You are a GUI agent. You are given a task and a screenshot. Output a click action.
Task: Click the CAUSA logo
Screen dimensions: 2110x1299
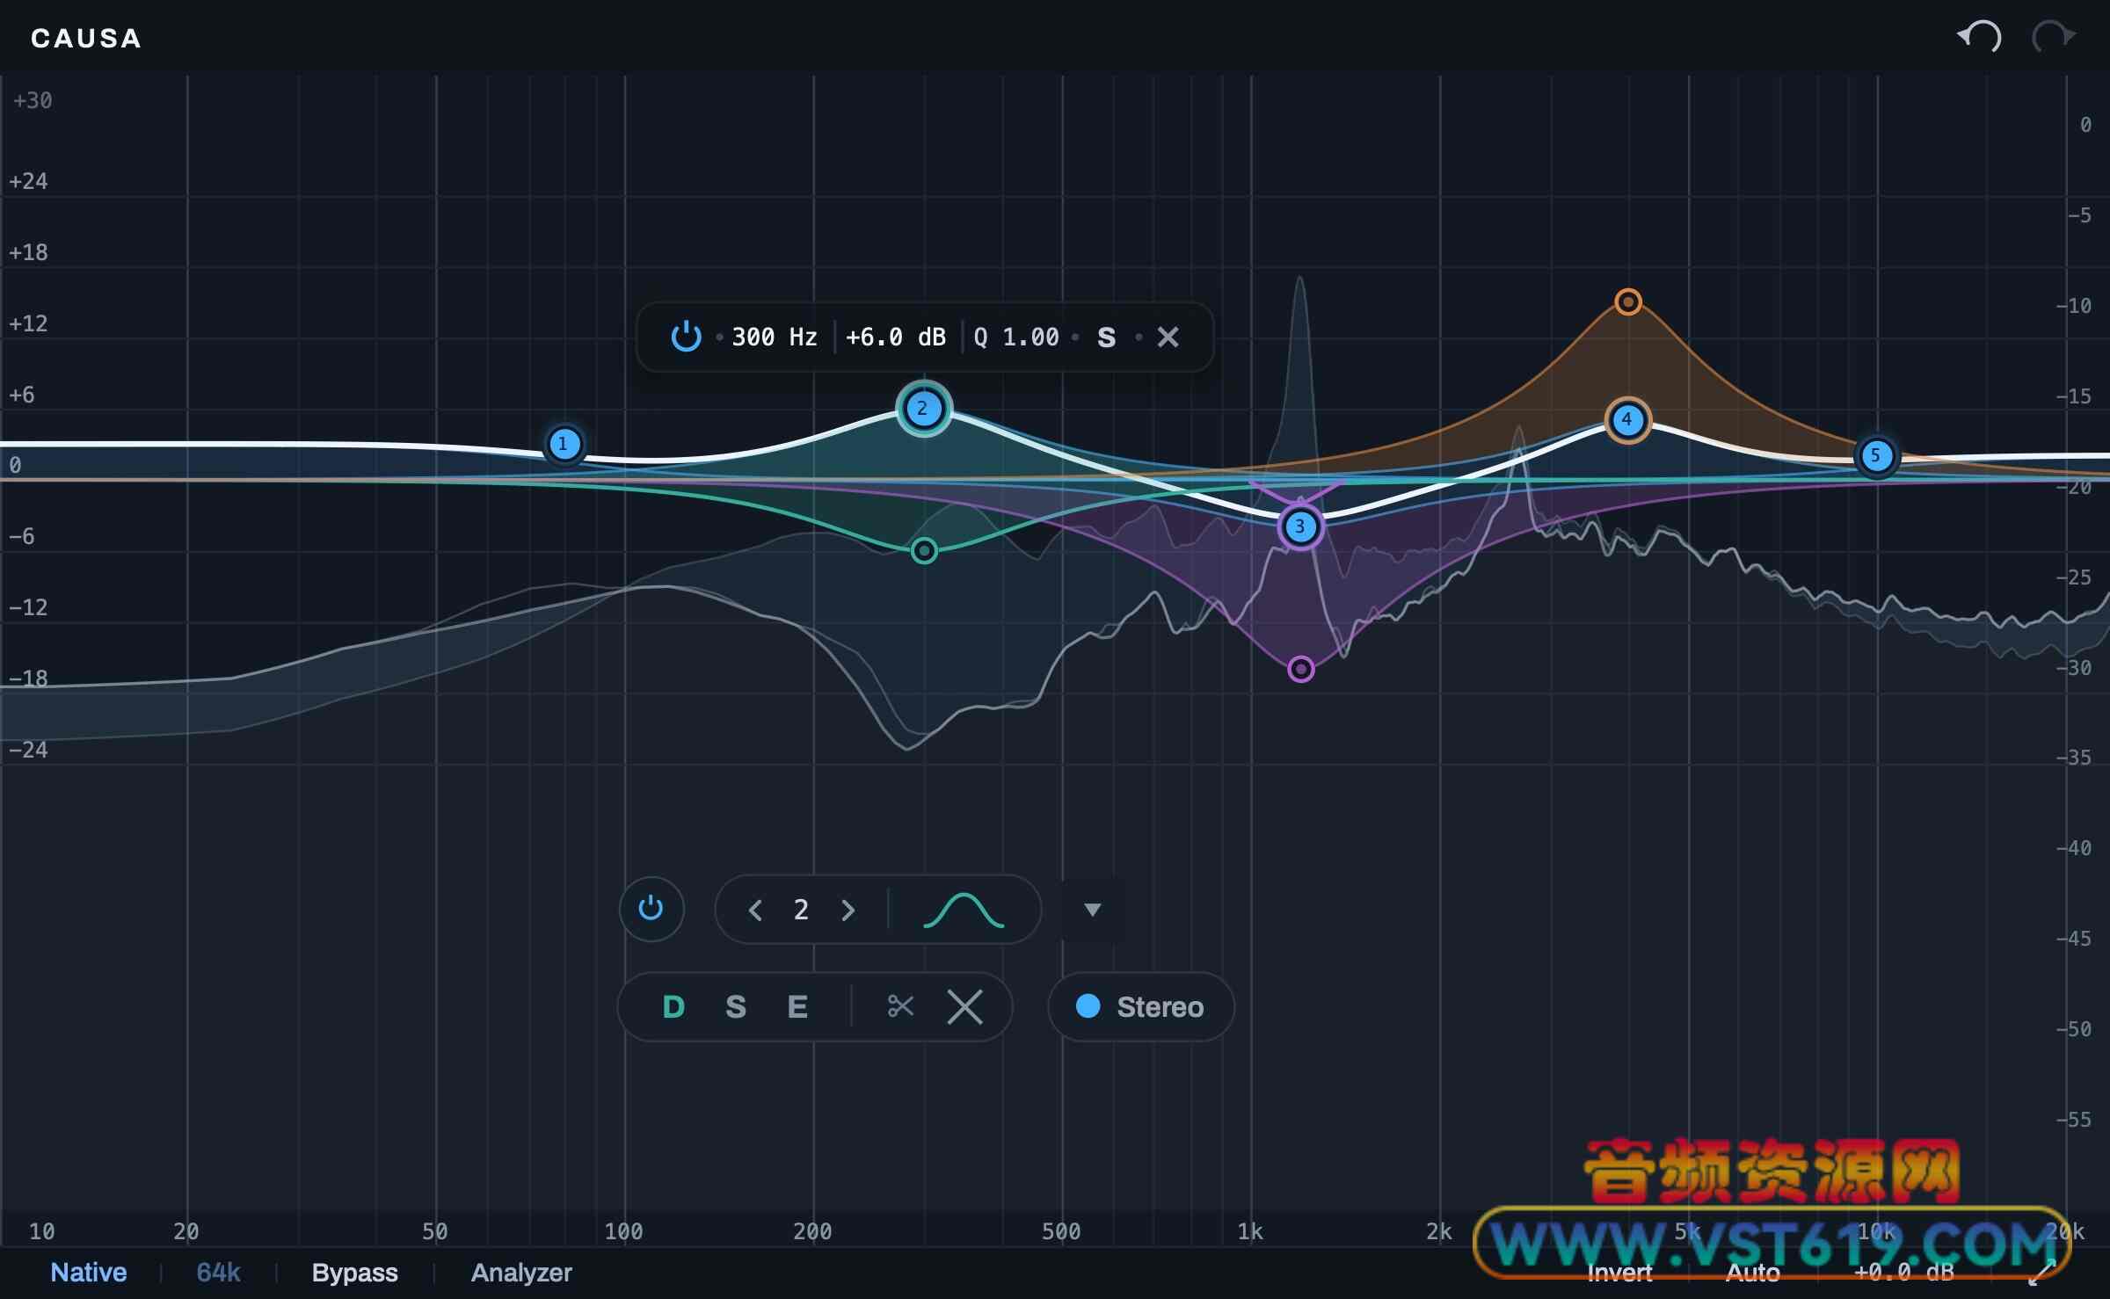pos(86,39)
